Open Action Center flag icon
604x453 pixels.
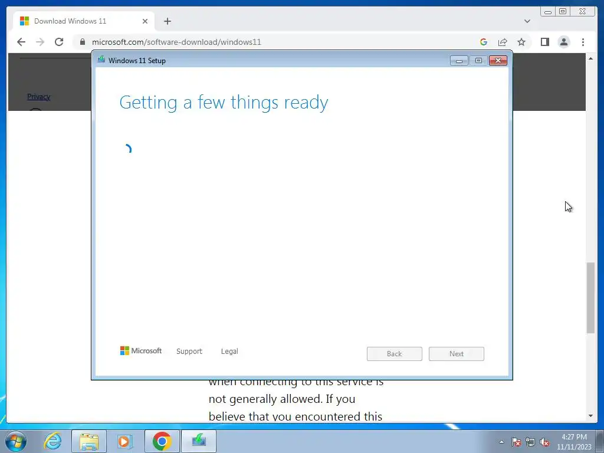pos(516,442)
